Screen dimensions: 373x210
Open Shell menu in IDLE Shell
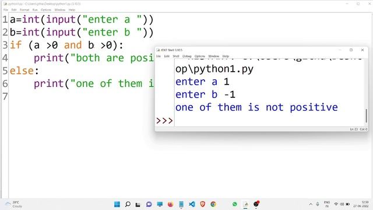click(x=176, y=56)
